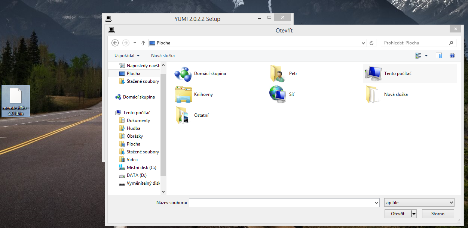Expand the file name history dropdown
The image size is (468, 228).
tap(376, 203)
